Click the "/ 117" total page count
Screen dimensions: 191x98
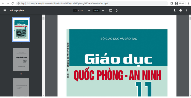[x=81, y=10]
